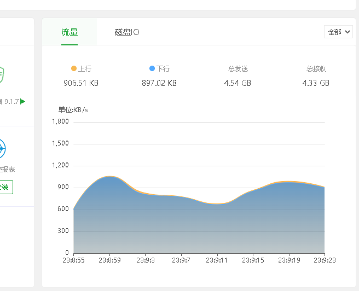Click the 23:9:3 time axis label
The width and height of the screenshot is (359, 291).
click(x=146, y=260)
